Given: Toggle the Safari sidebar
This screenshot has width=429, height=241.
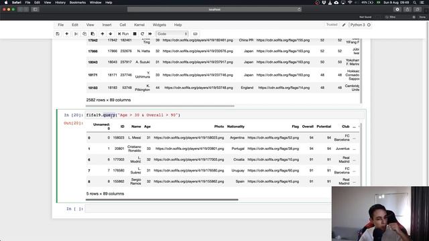Looking at the screenshot, I should click(x=36, y=9).
